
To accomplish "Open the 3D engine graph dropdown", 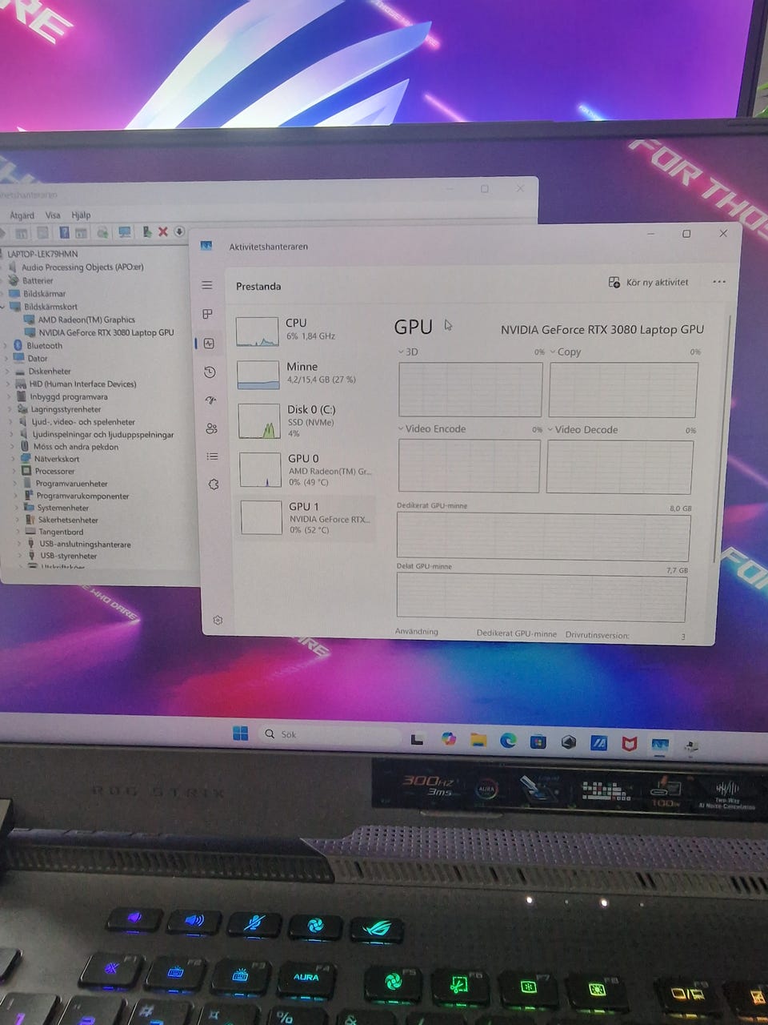I will tap(401, 352).
